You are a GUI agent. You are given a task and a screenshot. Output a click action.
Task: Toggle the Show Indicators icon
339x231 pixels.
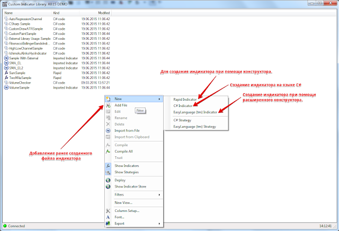(108, 166)
